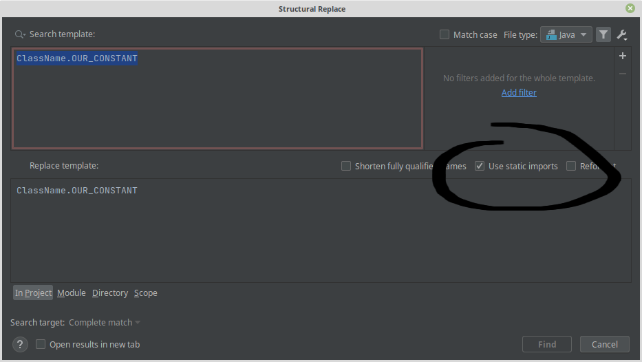Add a filter with the plus icon

[x=622, y=56]
